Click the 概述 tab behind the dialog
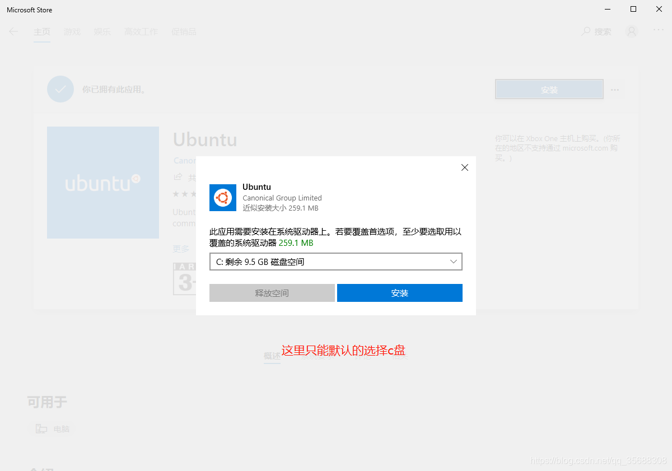The image size is (672, 471). coord(272,356)
